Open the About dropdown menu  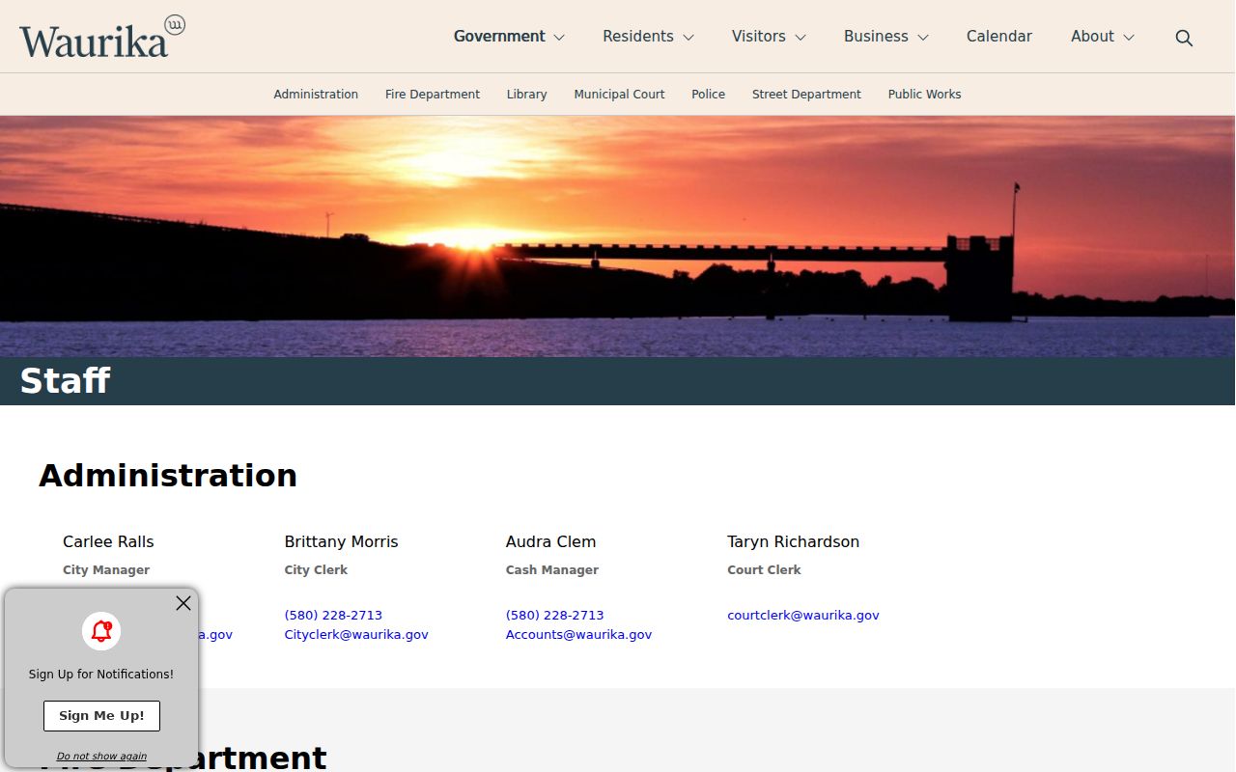(x=1103, y=37)
